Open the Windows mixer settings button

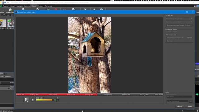pyautogui.click(x=179, y=25)
